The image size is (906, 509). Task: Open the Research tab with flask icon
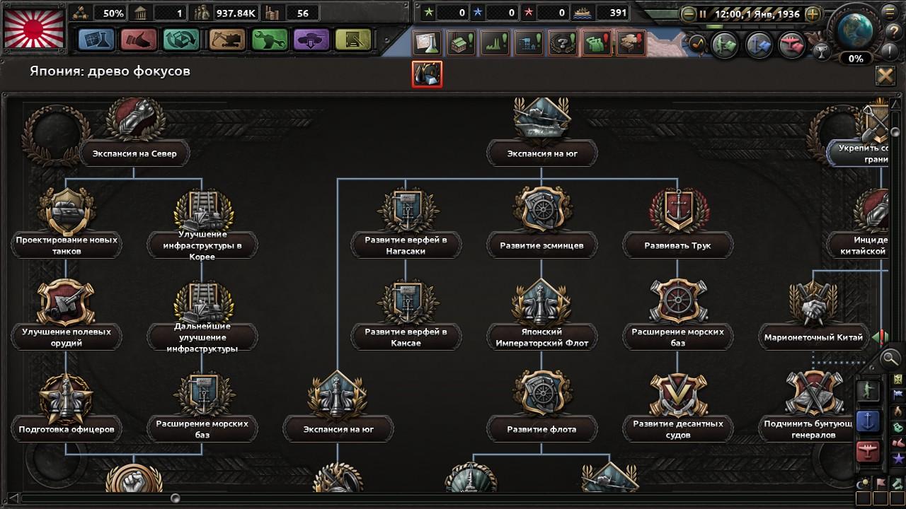(96, 40)
